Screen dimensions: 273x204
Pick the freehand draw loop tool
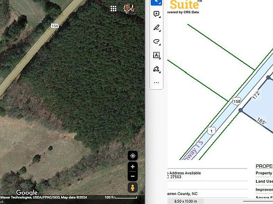coord(156,42)
